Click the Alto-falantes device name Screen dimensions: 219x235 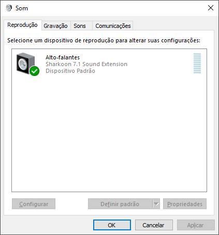[x=63, y=57]
